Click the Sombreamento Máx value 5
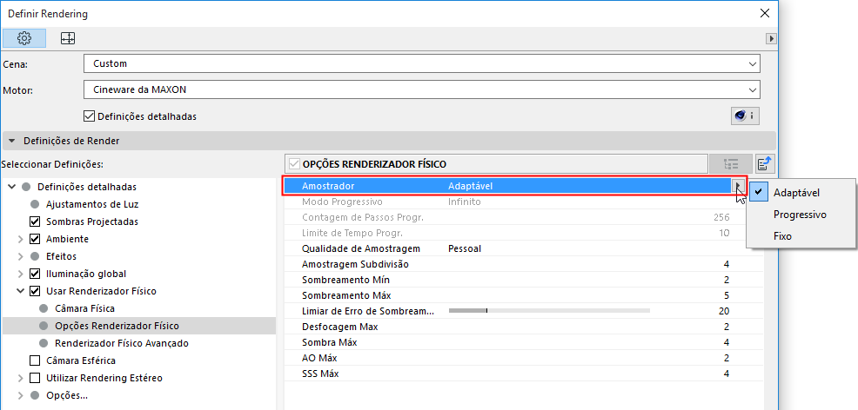858x410 pixels. (x=726, y=295)
